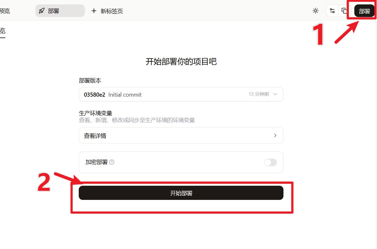Open the 03580e2 Initial commit dropdown

pos(181,94)
